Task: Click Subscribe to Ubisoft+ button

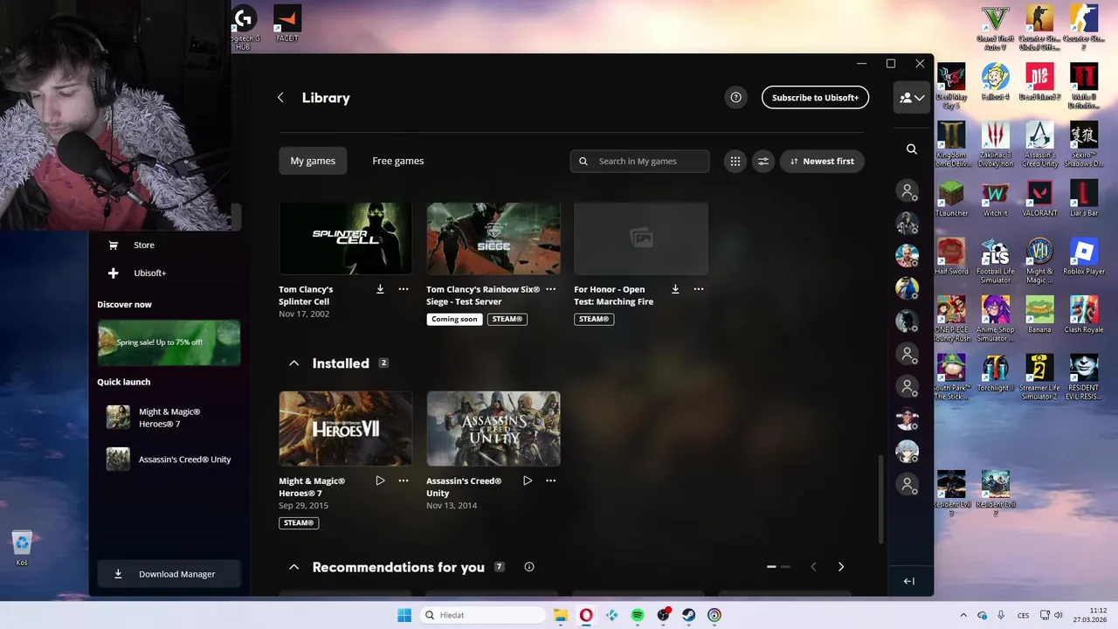Action: click(815, 98)
